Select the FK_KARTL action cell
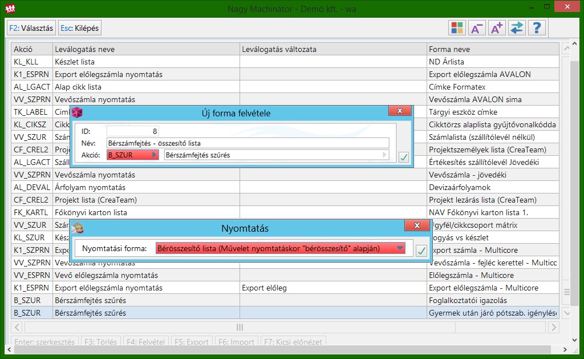 click(32, 212)
